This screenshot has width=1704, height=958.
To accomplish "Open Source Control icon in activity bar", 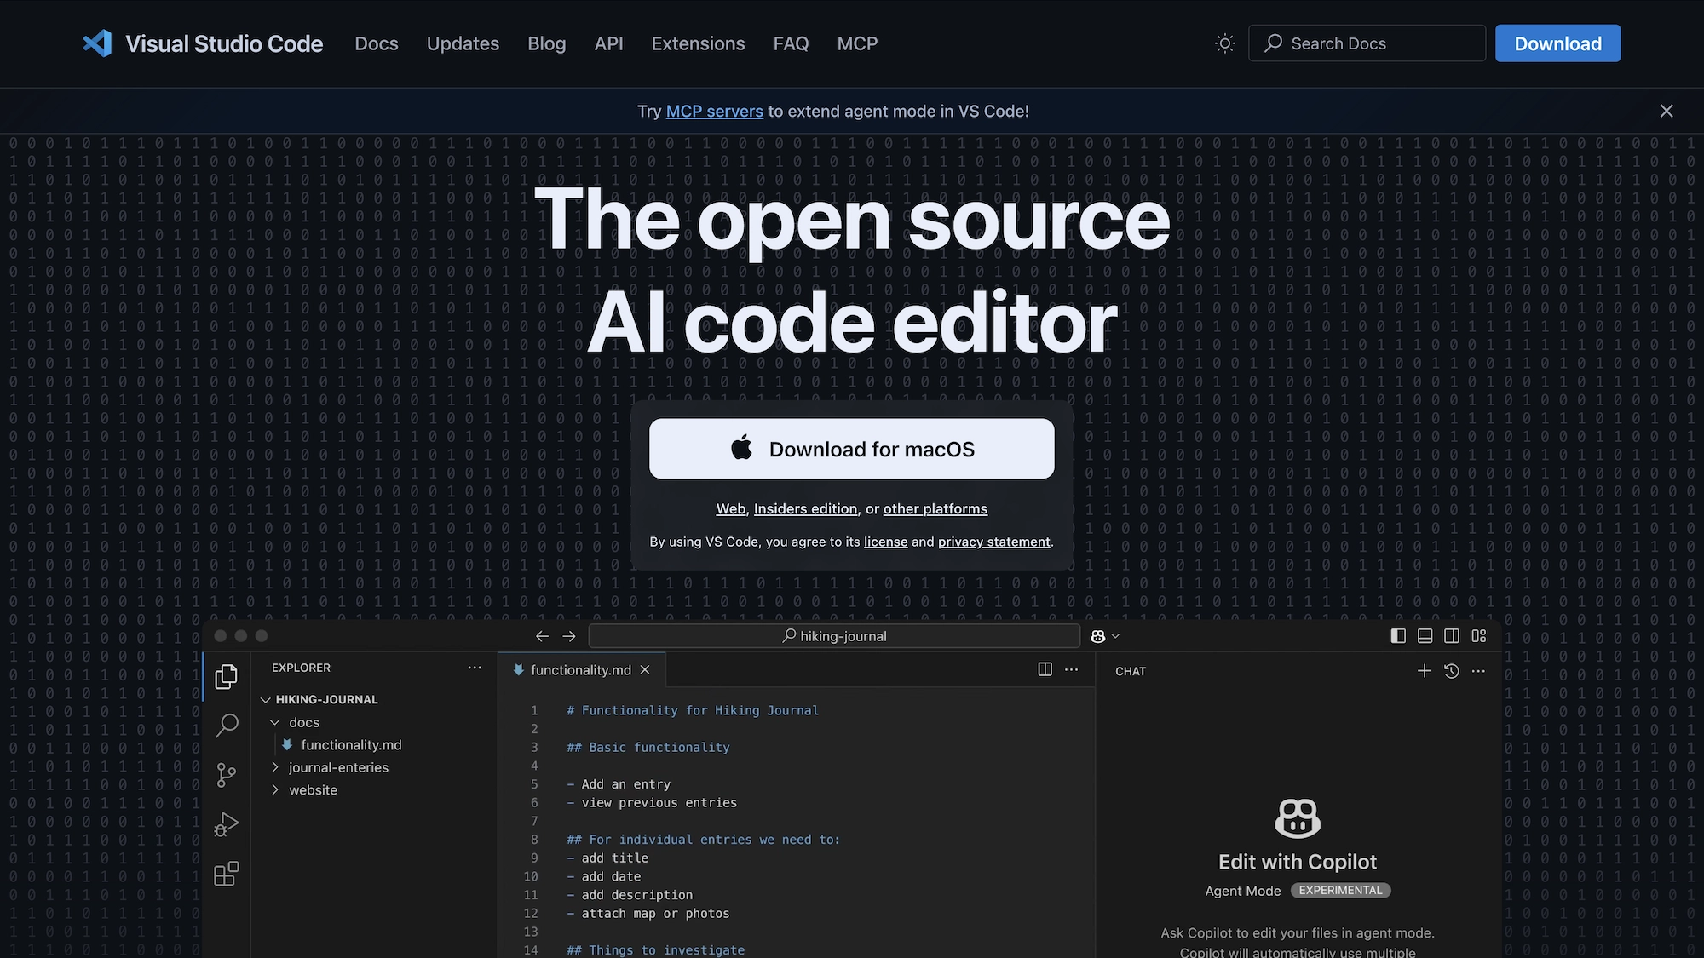I will (226, 775).
